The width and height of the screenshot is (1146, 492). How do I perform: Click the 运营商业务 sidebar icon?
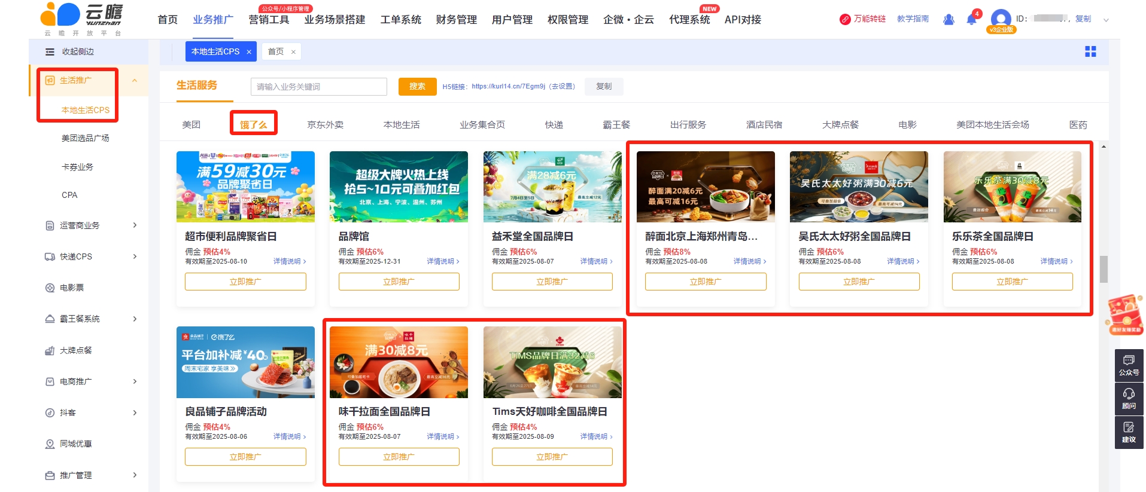tap(50, 225)
